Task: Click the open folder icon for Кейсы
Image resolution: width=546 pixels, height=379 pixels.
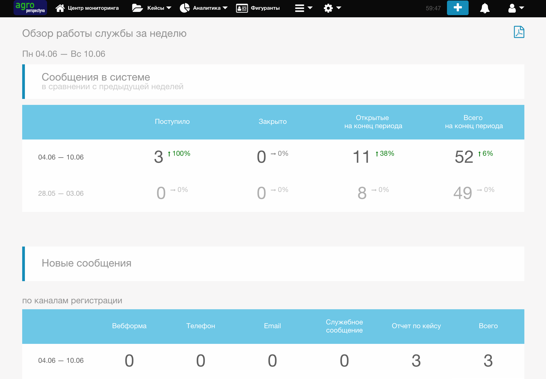Action: tap(137, 8)
